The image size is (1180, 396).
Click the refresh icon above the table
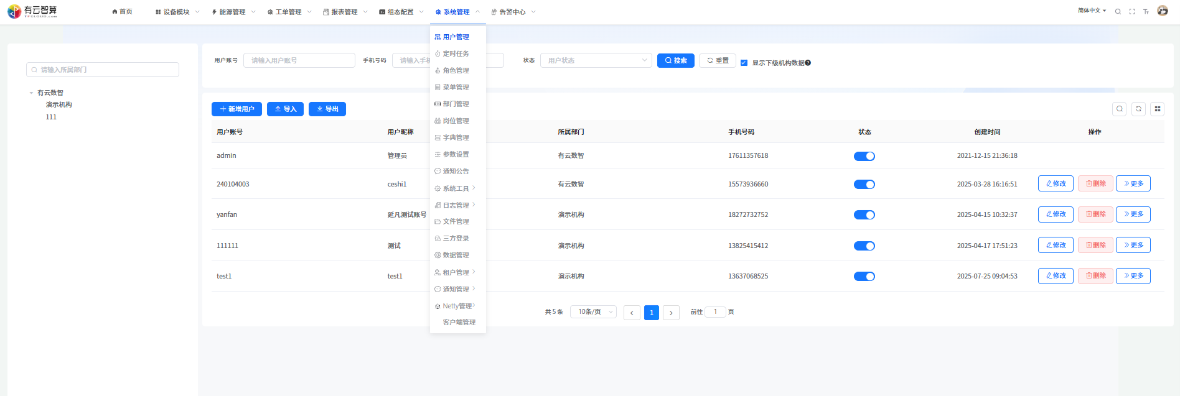click(1138, 109)
